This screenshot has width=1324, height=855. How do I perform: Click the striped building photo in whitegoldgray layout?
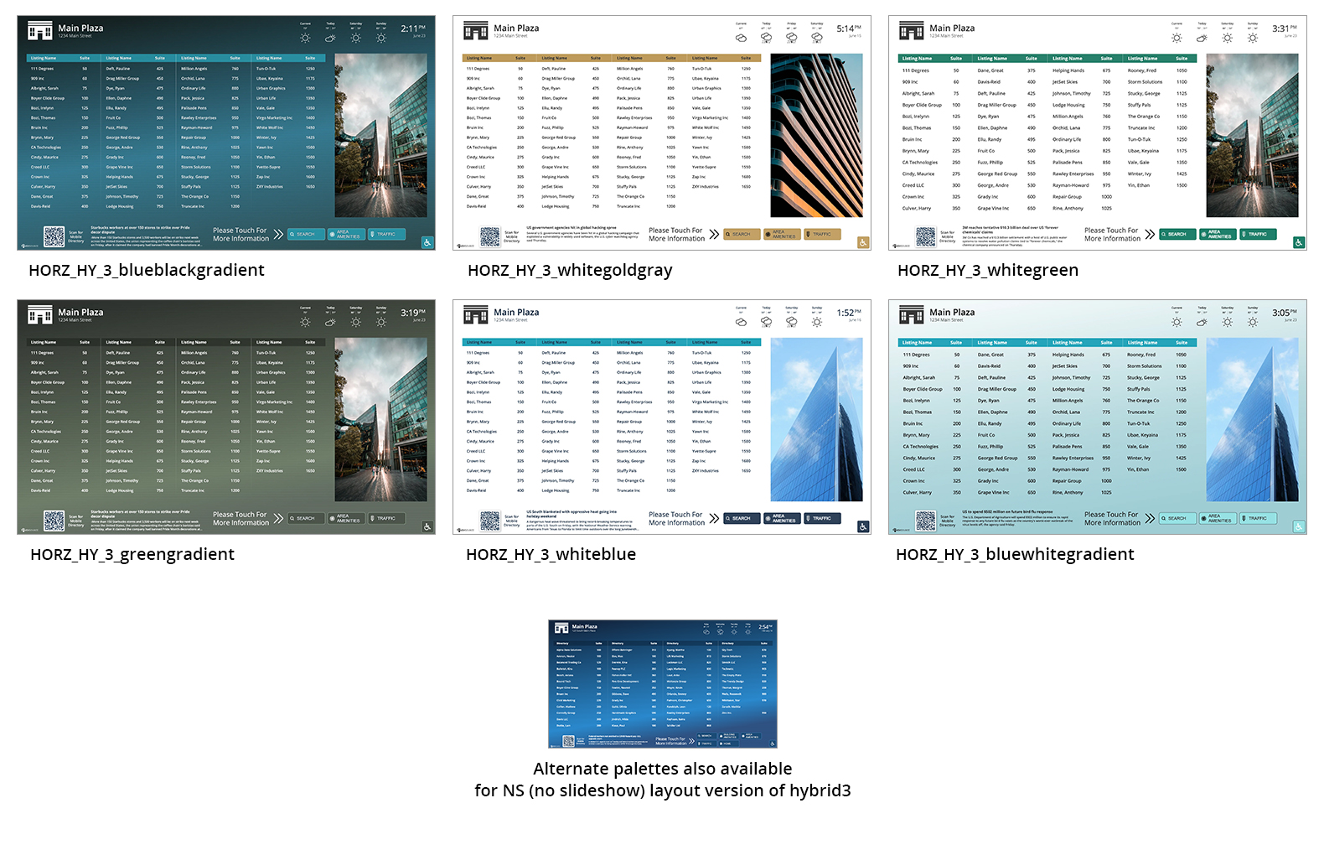point(816,136)
